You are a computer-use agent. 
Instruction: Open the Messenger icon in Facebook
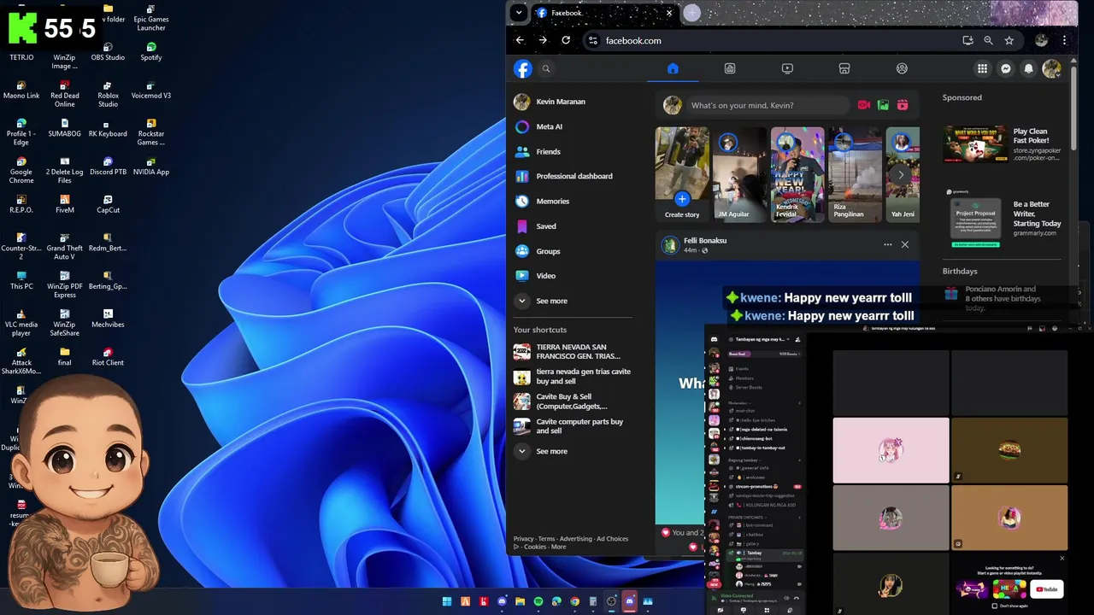point(1006,69)
